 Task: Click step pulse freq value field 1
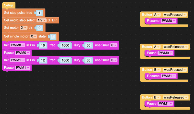click(x=39, y=13)
